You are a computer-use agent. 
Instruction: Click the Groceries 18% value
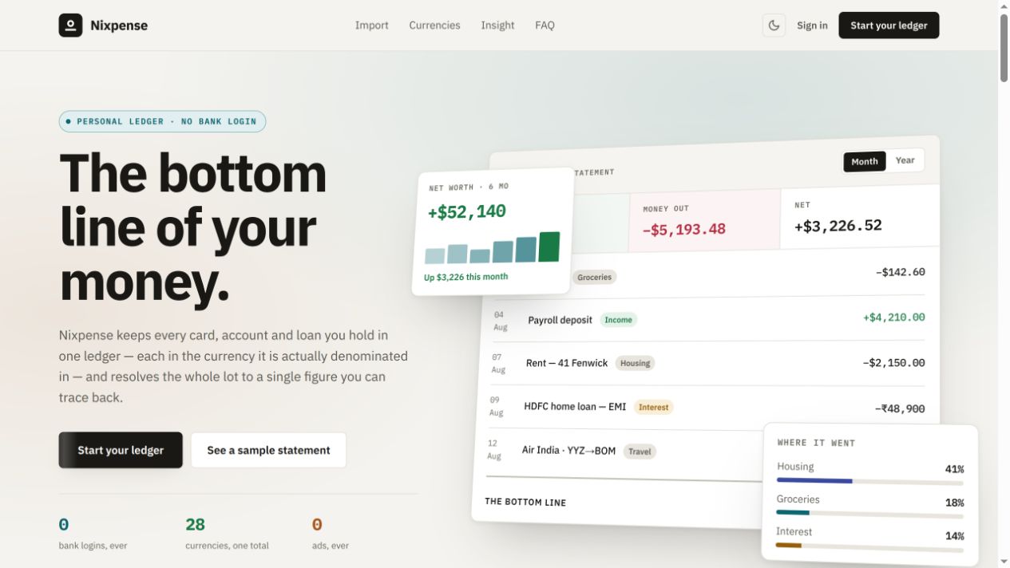[x=954, y=503]
